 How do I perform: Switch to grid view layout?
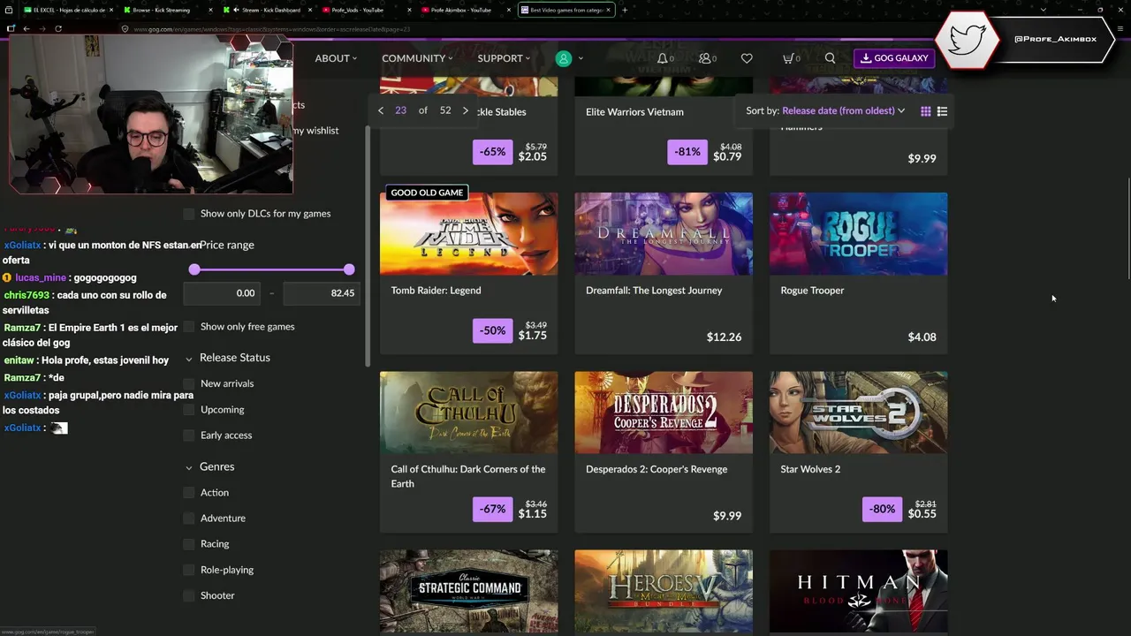tap(926, 111)
